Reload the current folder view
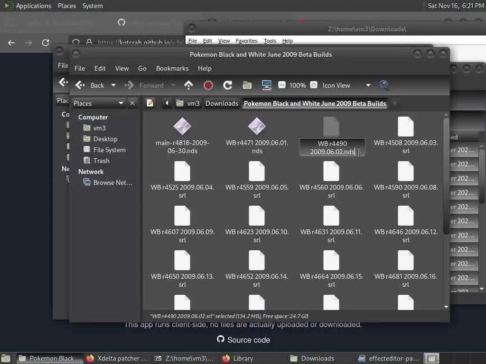Screen dimensions: 486x364 click(x=227, y=85)
